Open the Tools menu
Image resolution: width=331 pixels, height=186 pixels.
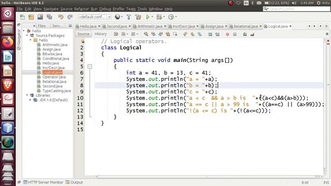(x=142, y=9)
